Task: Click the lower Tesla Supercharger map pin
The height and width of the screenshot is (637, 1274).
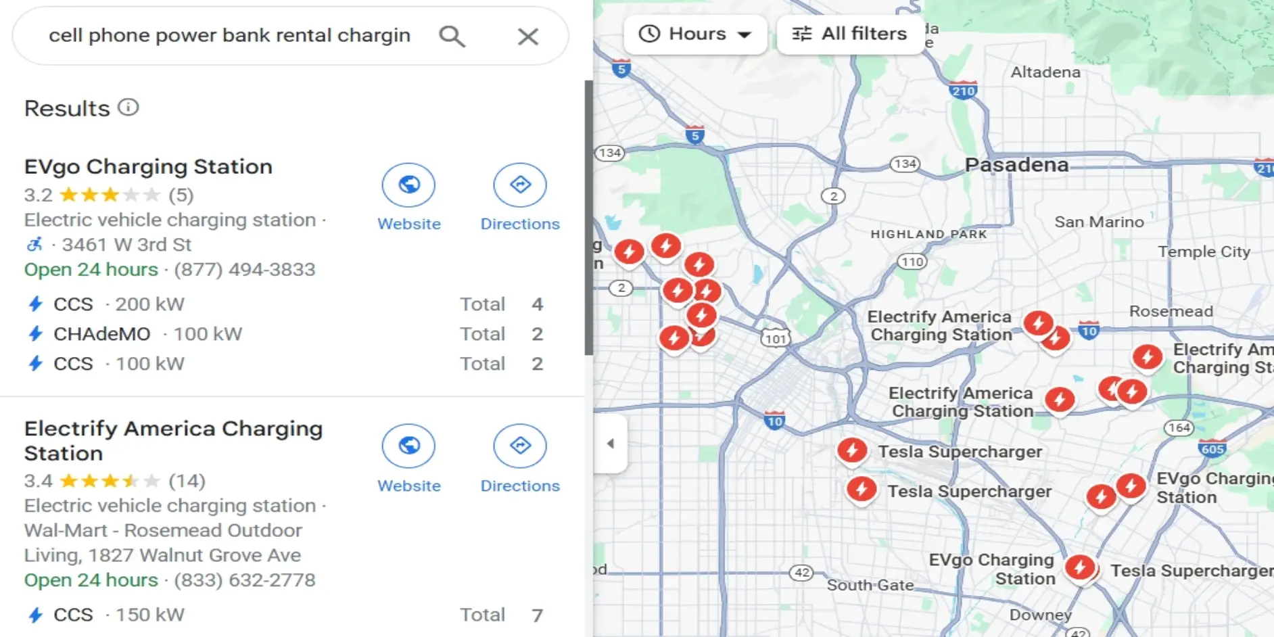Action: coord(862,489)
